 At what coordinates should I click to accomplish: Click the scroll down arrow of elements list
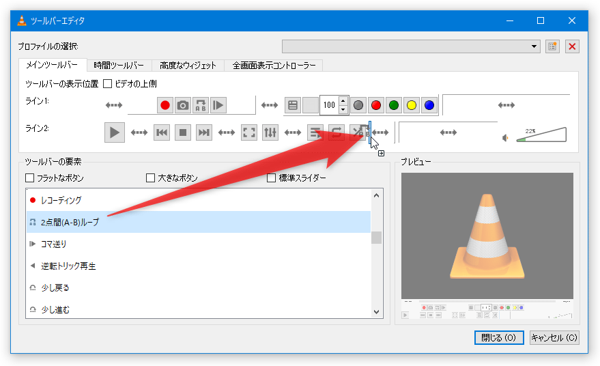pos(377,312)
